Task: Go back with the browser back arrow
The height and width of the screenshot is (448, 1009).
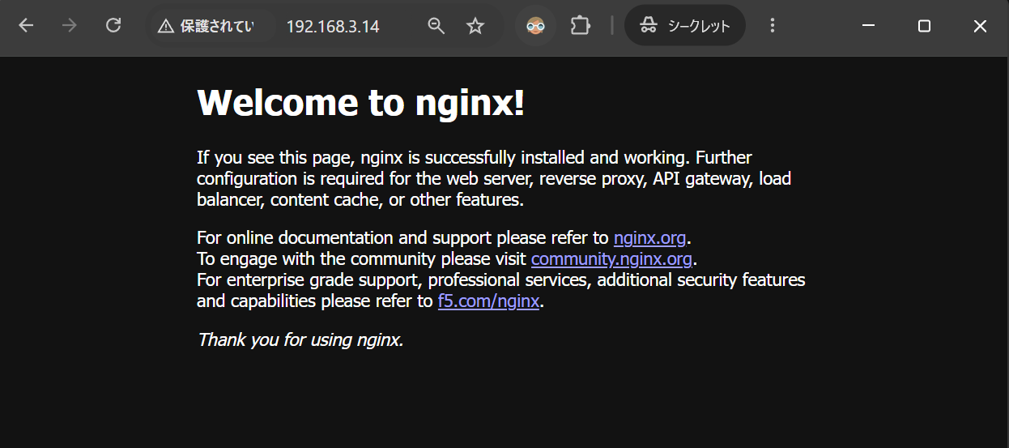Action: coord(26,26)
